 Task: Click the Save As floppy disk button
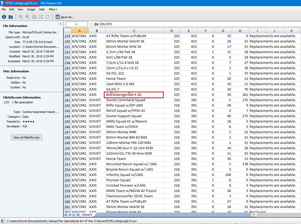click(65, 17)
